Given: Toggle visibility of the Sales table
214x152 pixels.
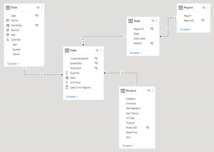Looking at the screenshot, I should (x=97, y=50).
